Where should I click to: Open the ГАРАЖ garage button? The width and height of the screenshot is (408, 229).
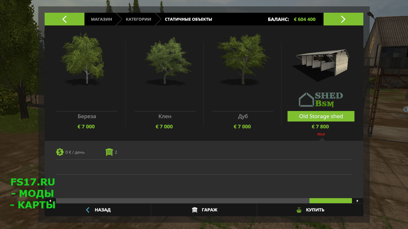tap(204, 210)
